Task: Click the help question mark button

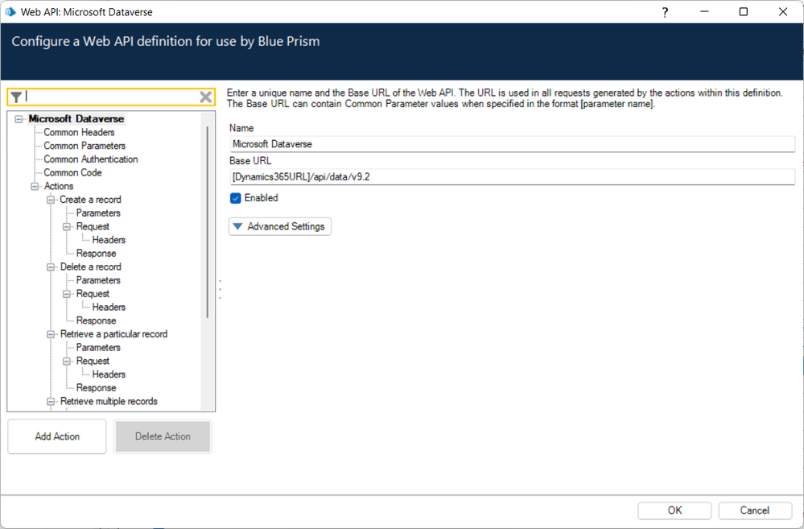Action: (x=665, y=12)
